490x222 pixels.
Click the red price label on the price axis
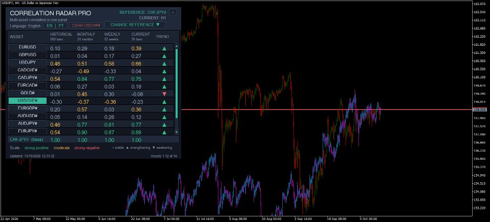[x=480, y=110]
